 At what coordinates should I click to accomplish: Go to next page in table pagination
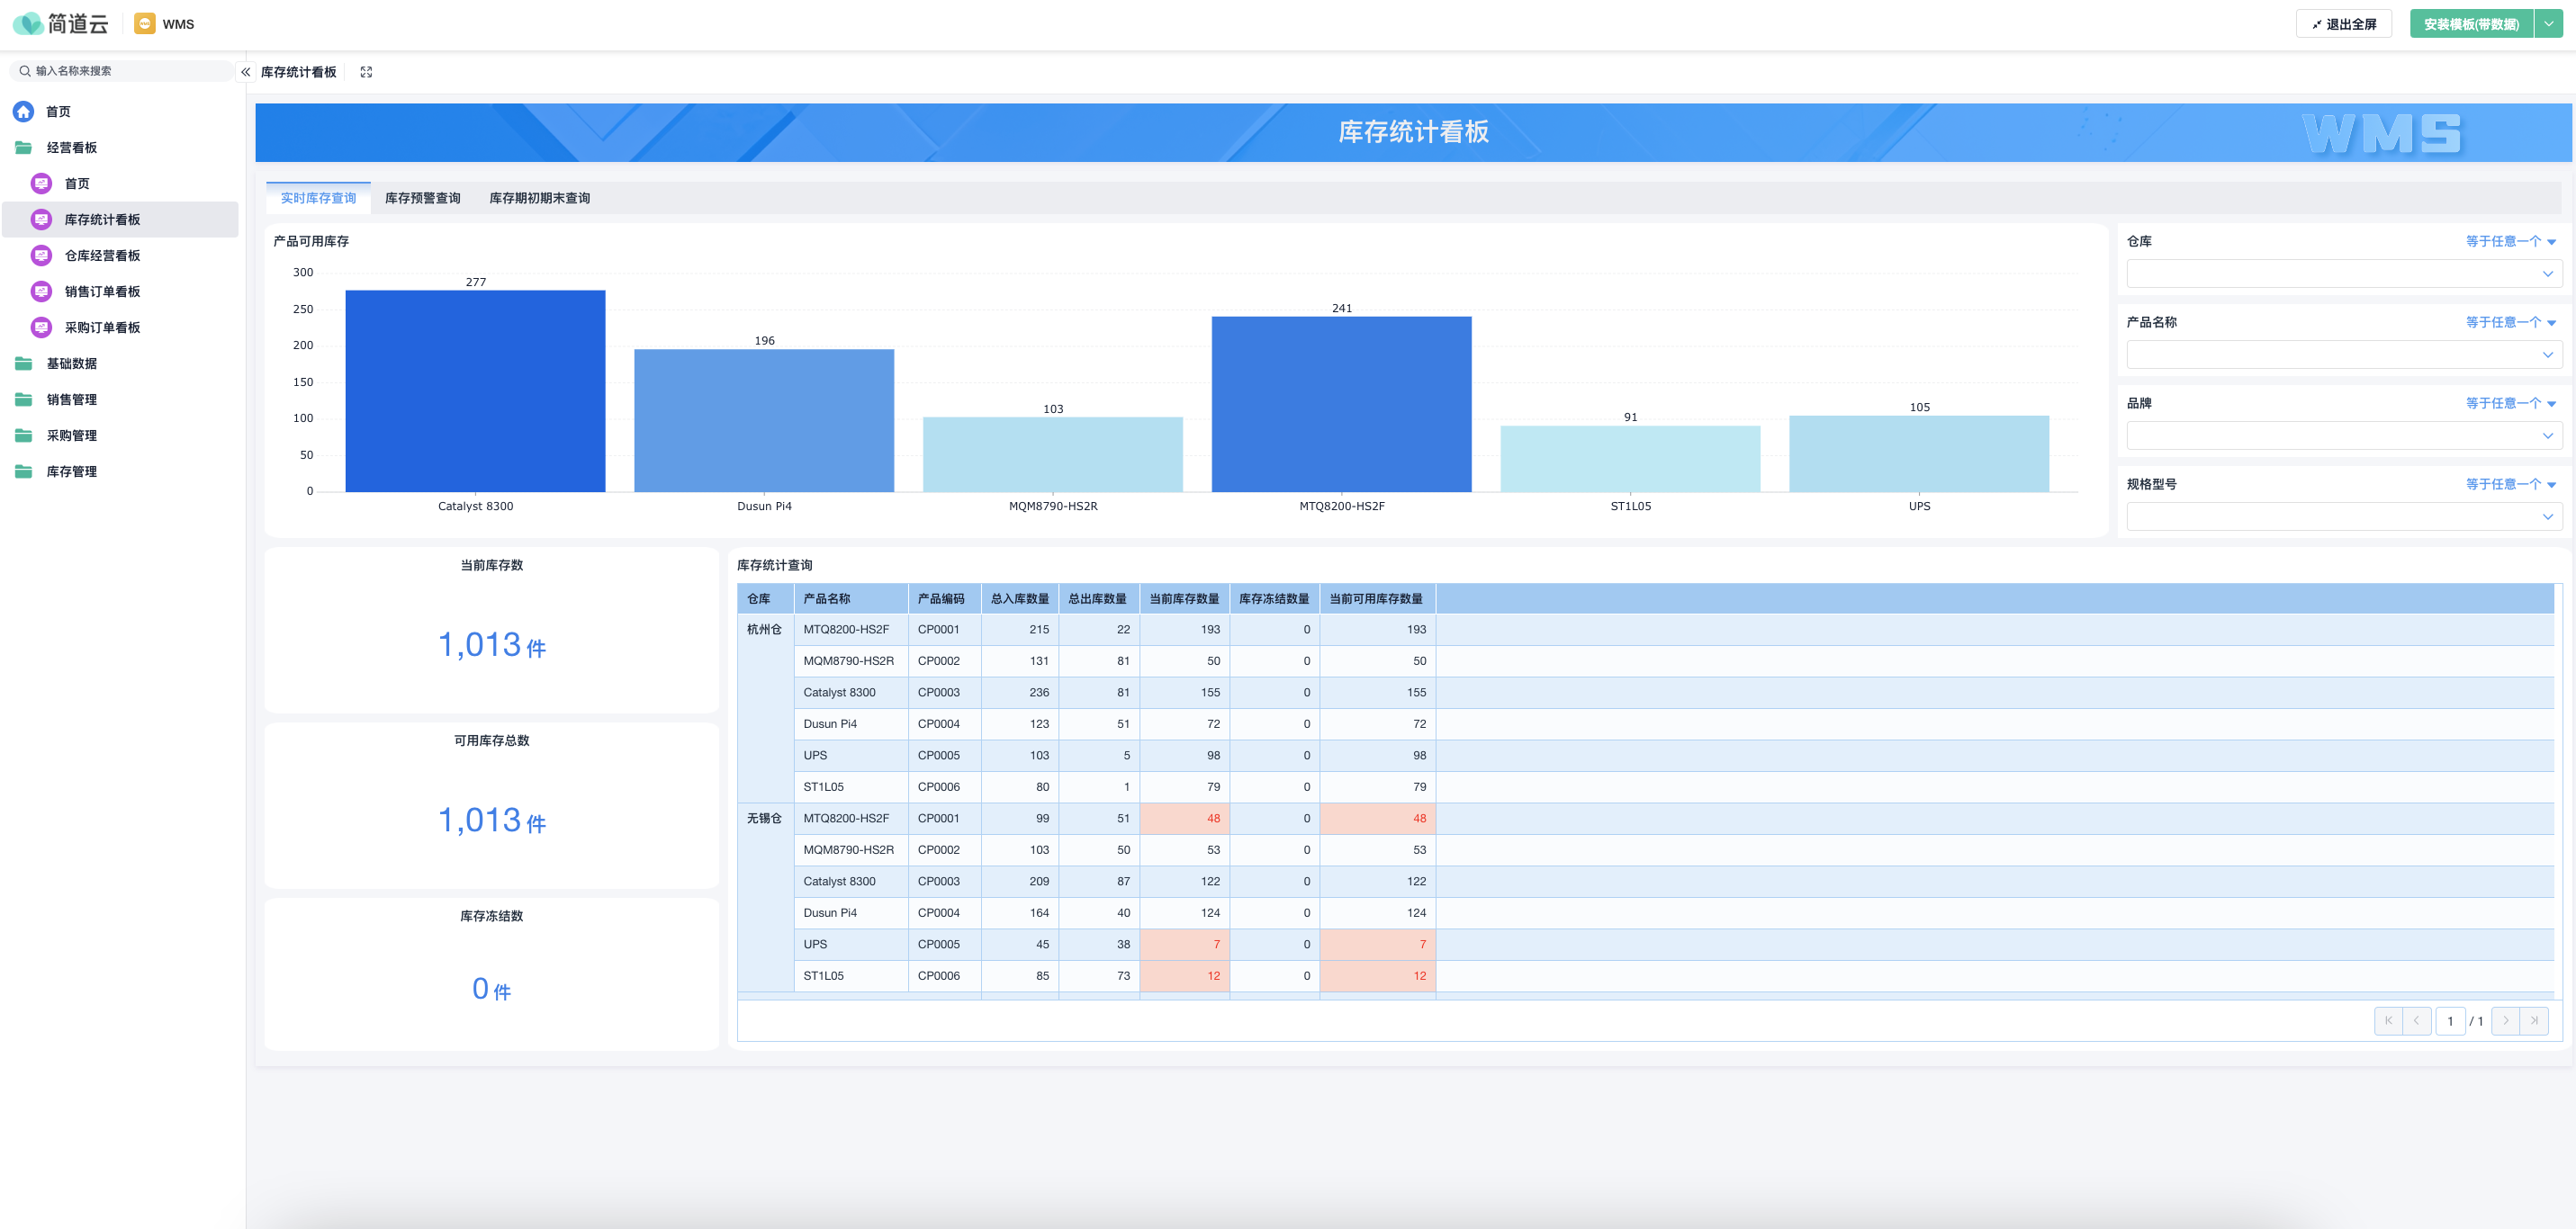[2505, 1020]
